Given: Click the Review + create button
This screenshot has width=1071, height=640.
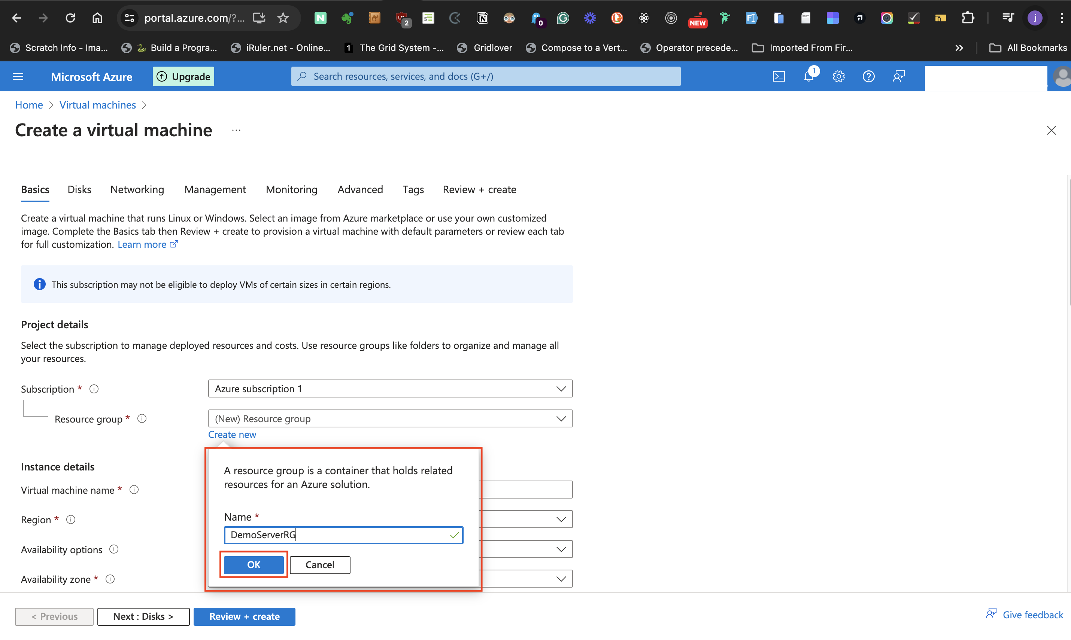Looking at the screenshot, I should 244,616.
